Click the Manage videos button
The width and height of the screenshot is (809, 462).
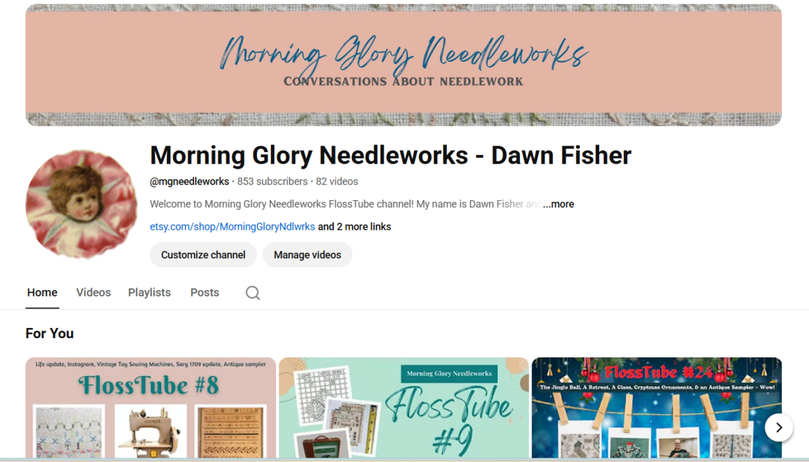(x=308, y=255)
